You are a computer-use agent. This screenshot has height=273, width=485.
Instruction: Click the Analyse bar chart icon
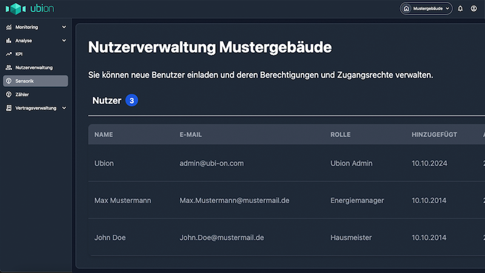tap(8, 41)
